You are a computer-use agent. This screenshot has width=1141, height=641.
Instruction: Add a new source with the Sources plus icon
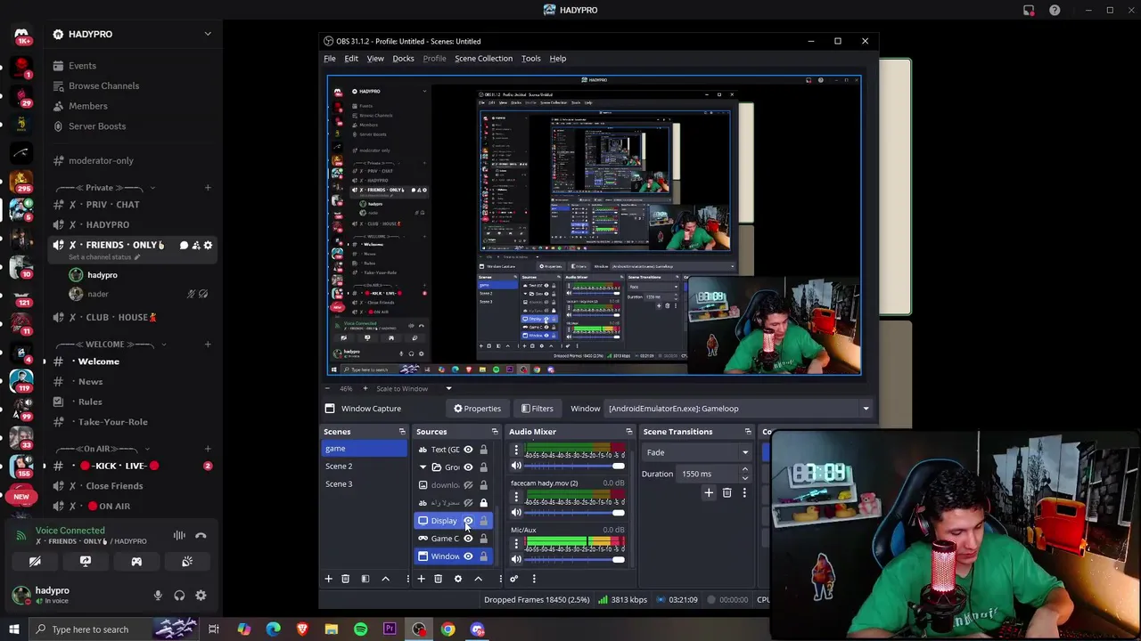point(421,579)
